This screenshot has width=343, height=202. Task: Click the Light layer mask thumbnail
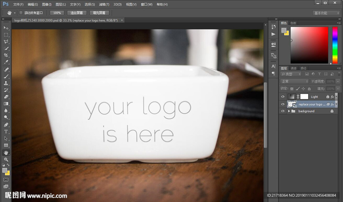304,97
